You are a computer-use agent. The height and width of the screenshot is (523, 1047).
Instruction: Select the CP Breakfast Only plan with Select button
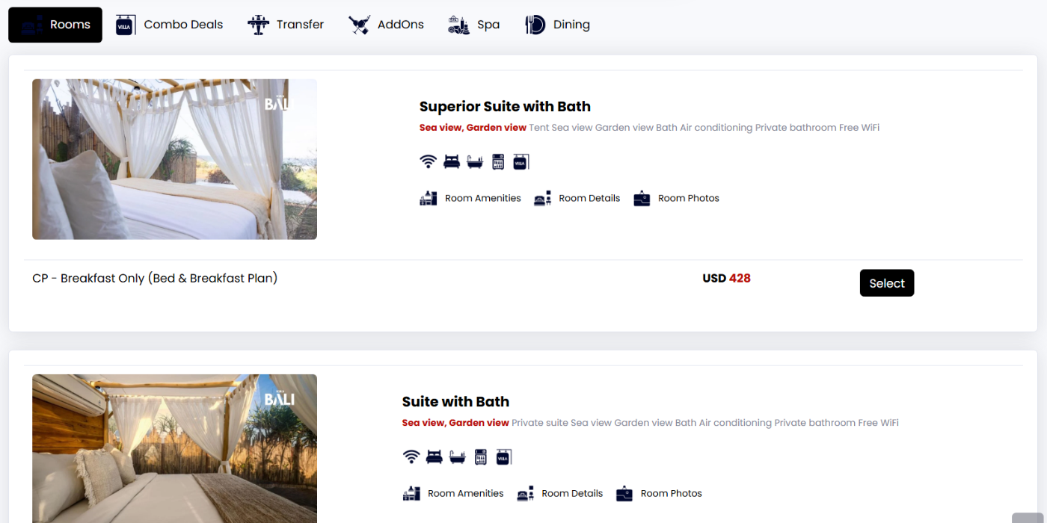point(887,282)
